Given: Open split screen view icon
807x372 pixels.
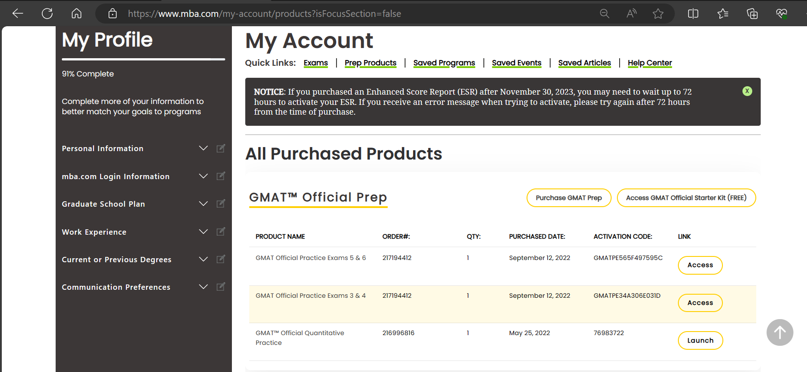Looking at the screenshot, I should pos(693,14).
